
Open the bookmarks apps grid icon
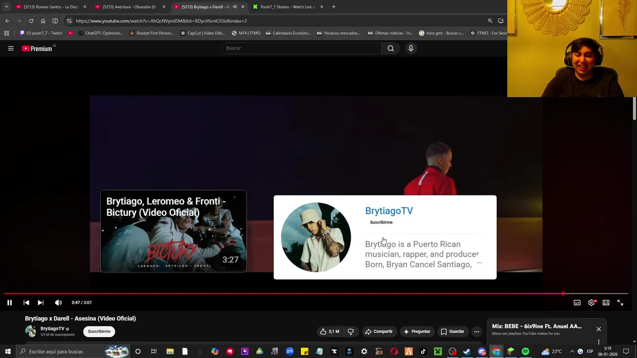6,33
